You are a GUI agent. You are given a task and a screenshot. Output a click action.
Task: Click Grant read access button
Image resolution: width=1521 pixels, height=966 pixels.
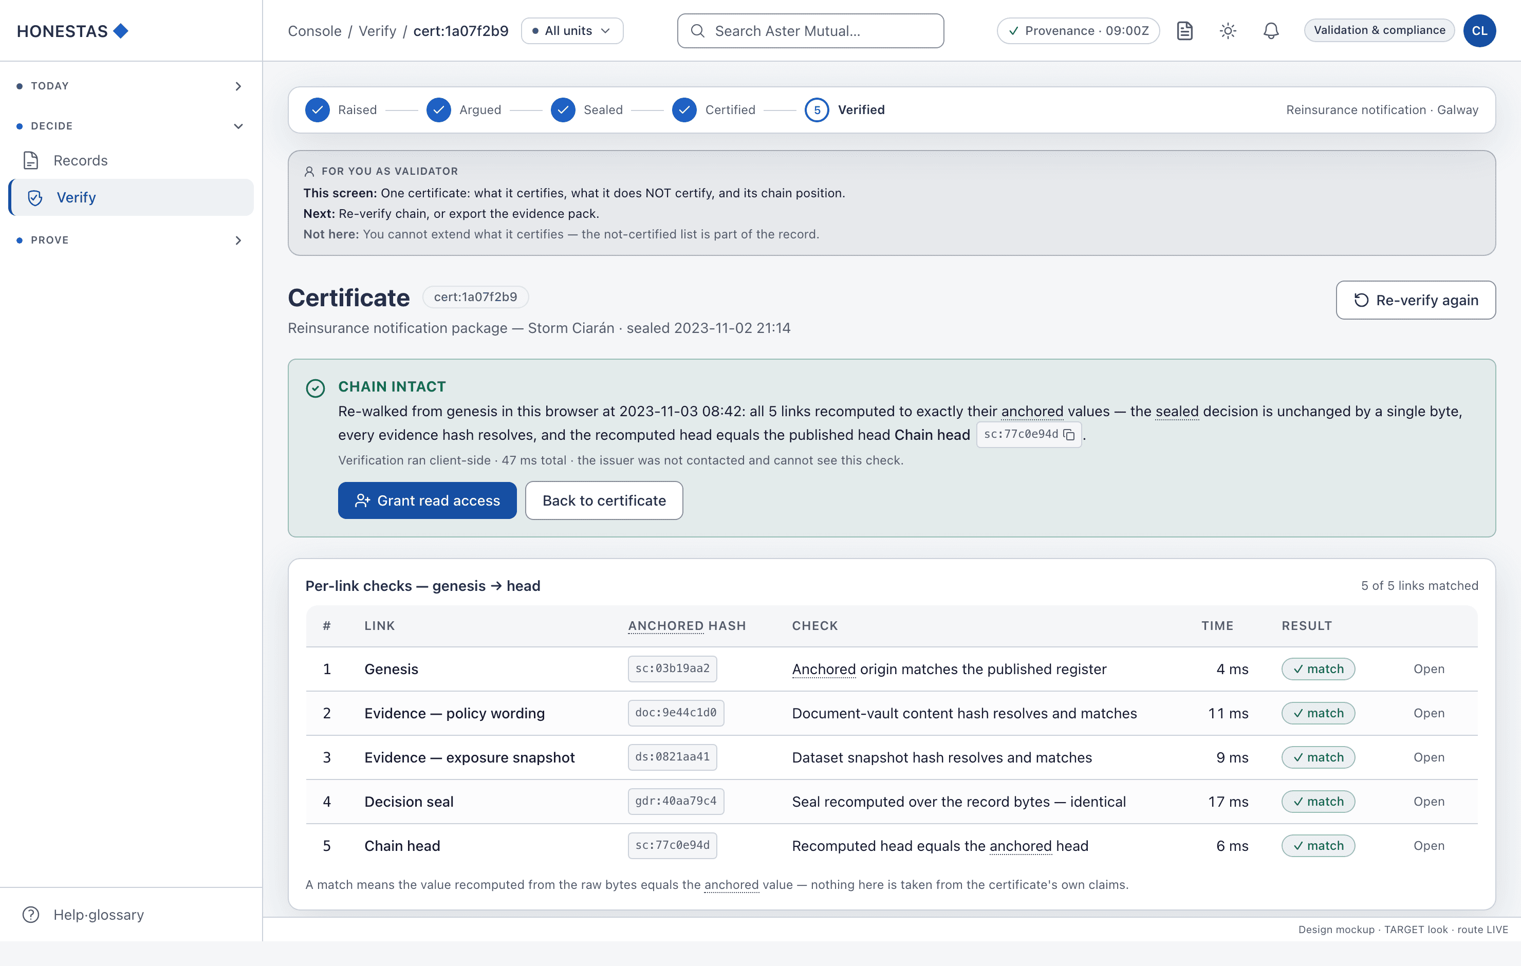[427, 500]
